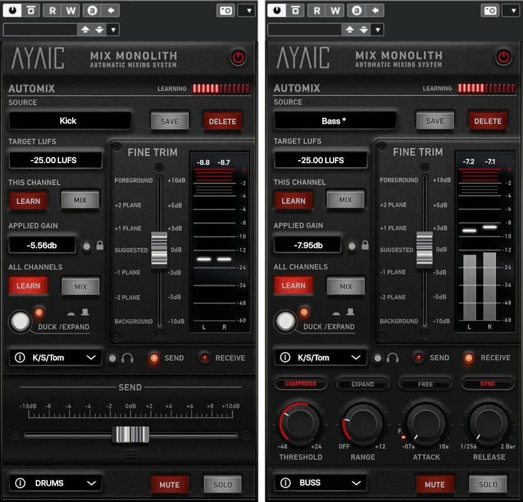This screenshot has width=523, height=502.
Task: Select the COMPRESS mode tab
Action: 300,383
